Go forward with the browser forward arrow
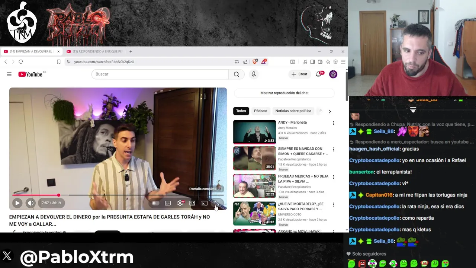 (x=13, y=62)
